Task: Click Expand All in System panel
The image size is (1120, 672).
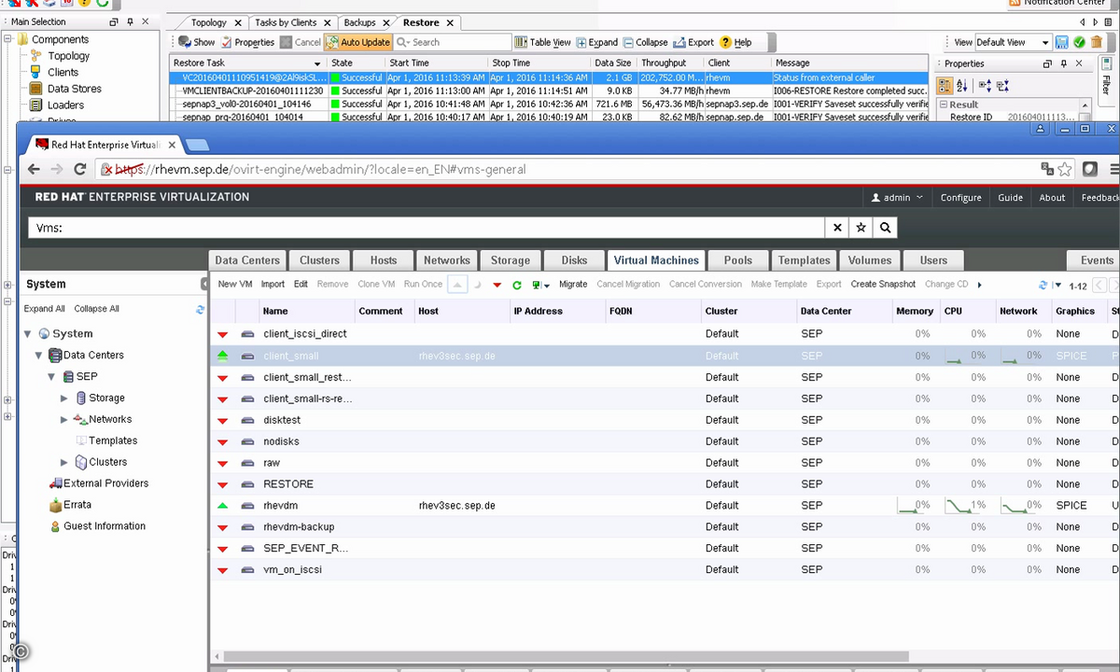Action: [x=45, y=309]
